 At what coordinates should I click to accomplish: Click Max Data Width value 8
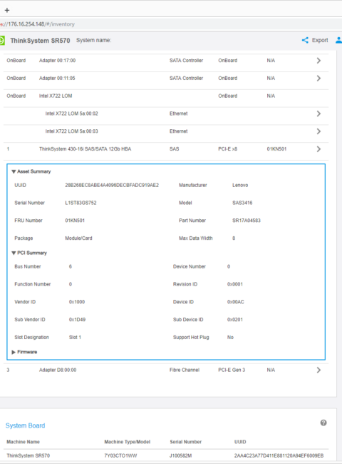point(234,238)
